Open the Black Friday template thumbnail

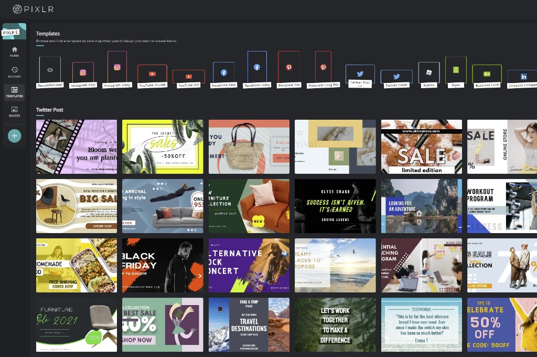coord(163,265)
